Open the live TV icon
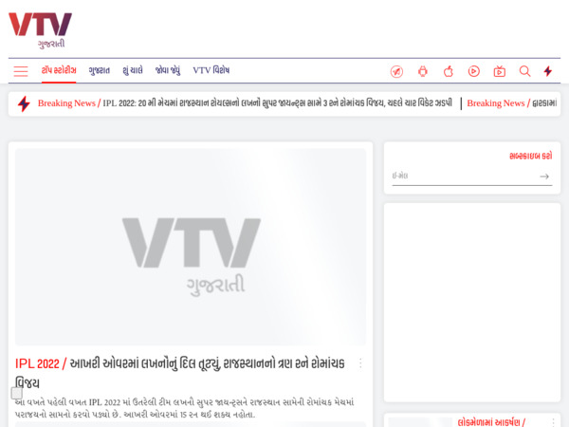Viewport: 569px width, 427px height. point(500,71)
